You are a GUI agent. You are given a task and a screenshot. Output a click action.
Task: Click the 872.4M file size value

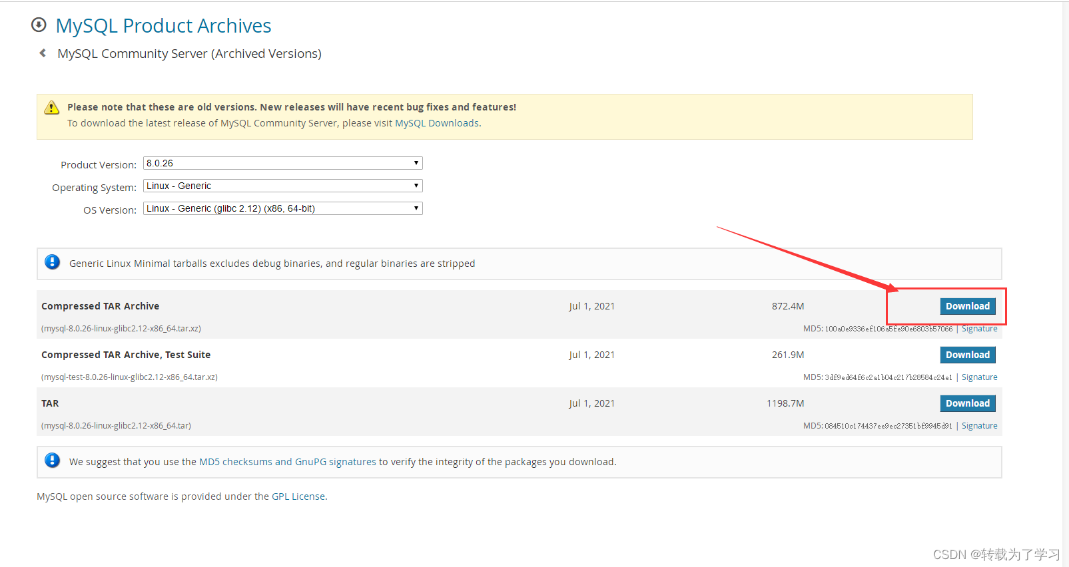coord(788,306)
